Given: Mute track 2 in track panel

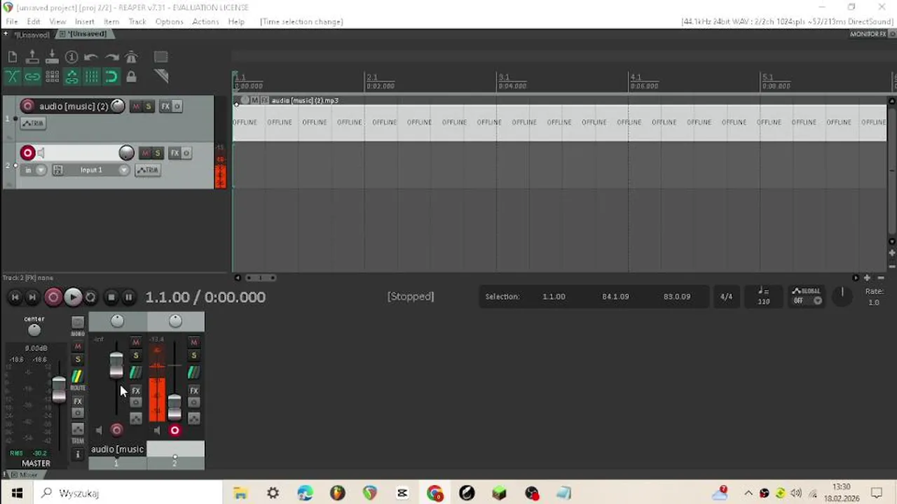Looking at the screenshot, I should (145, 153).
